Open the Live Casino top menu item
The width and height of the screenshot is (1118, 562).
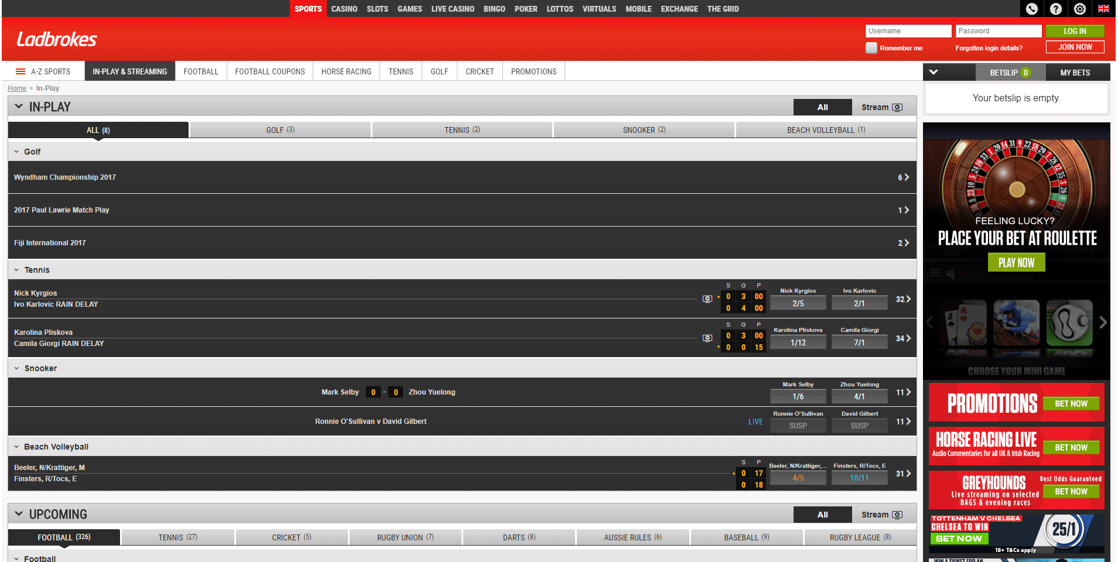pos(453,9)
